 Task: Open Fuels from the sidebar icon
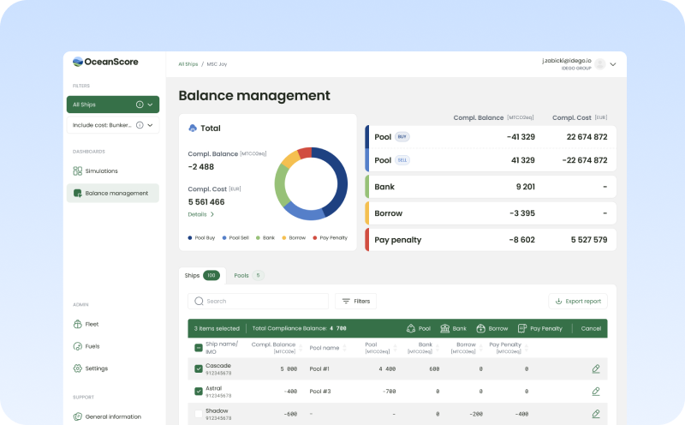point(77,346)
